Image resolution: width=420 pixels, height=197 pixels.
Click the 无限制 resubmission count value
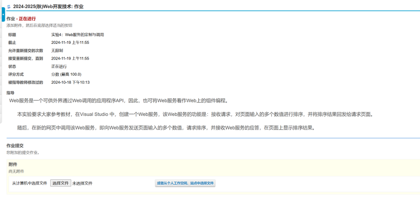(x=57, y=51)
